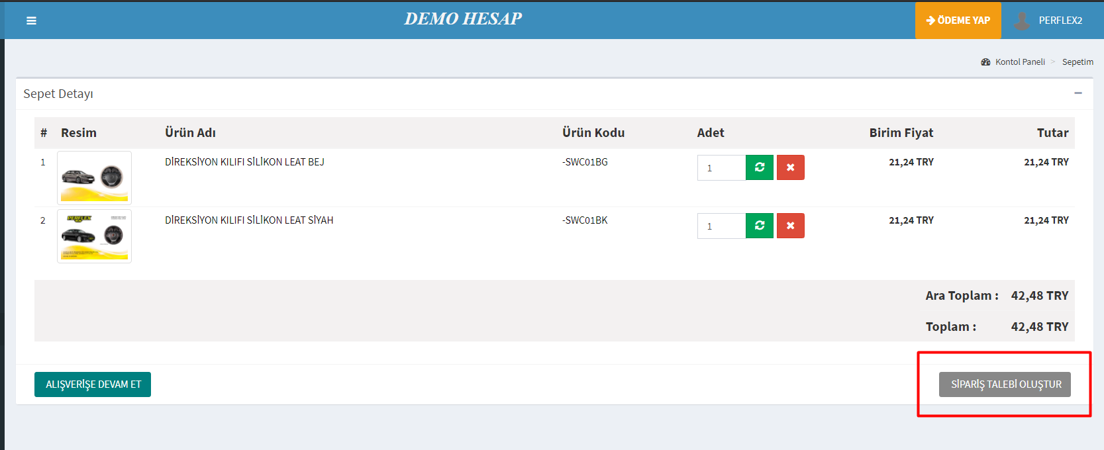Open the black steering cover thumbnail
This screenshot has height=450, width=1104.
tap(94, 236)
